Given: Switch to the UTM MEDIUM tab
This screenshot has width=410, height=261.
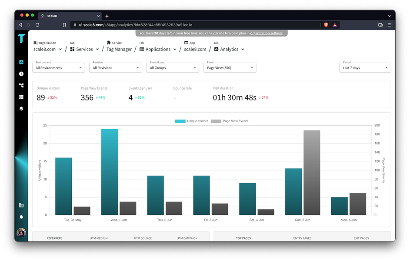Looking at the screenshot, I should coord(99,238).
